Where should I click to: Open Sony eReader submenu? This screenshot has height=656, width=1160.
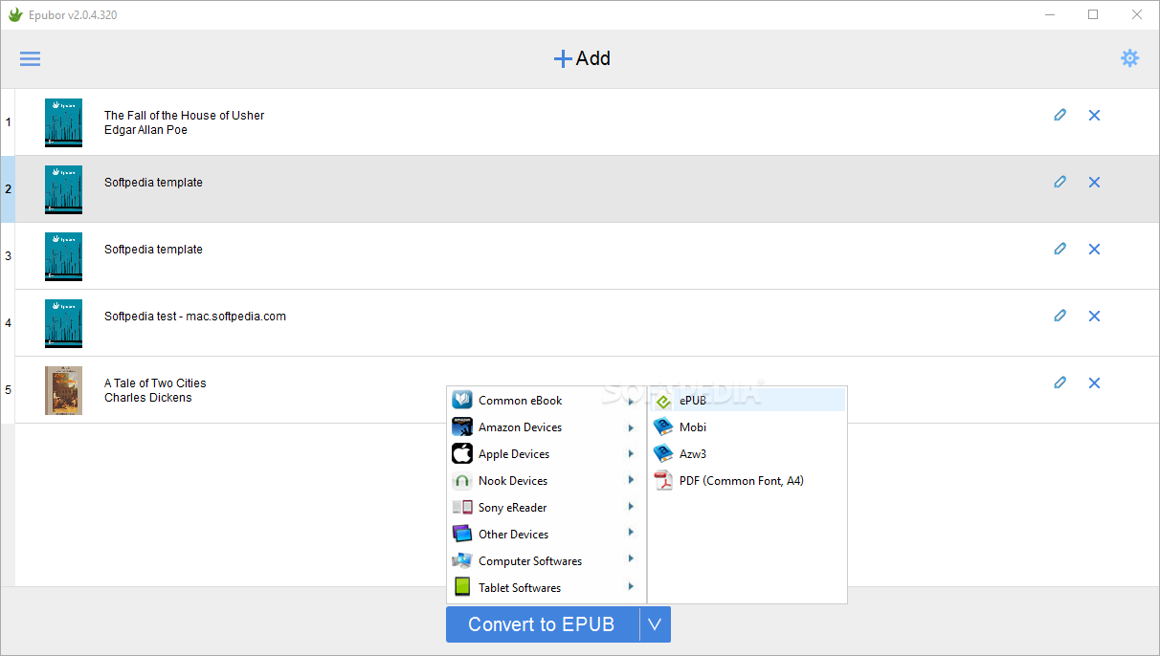click(x=547, y=508)
